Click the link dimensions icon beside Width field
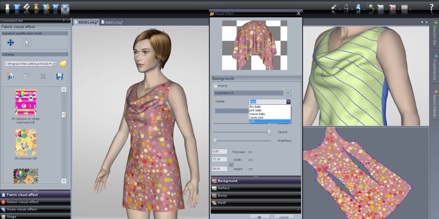This screenshot has width=439, height=219. pos(231,164)
